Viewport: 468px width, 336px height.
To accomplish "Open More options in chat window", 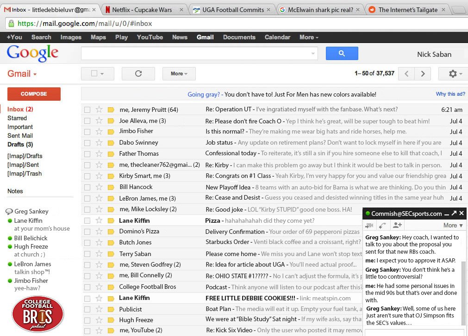I will pyautogui.click(x=453, y=226).
